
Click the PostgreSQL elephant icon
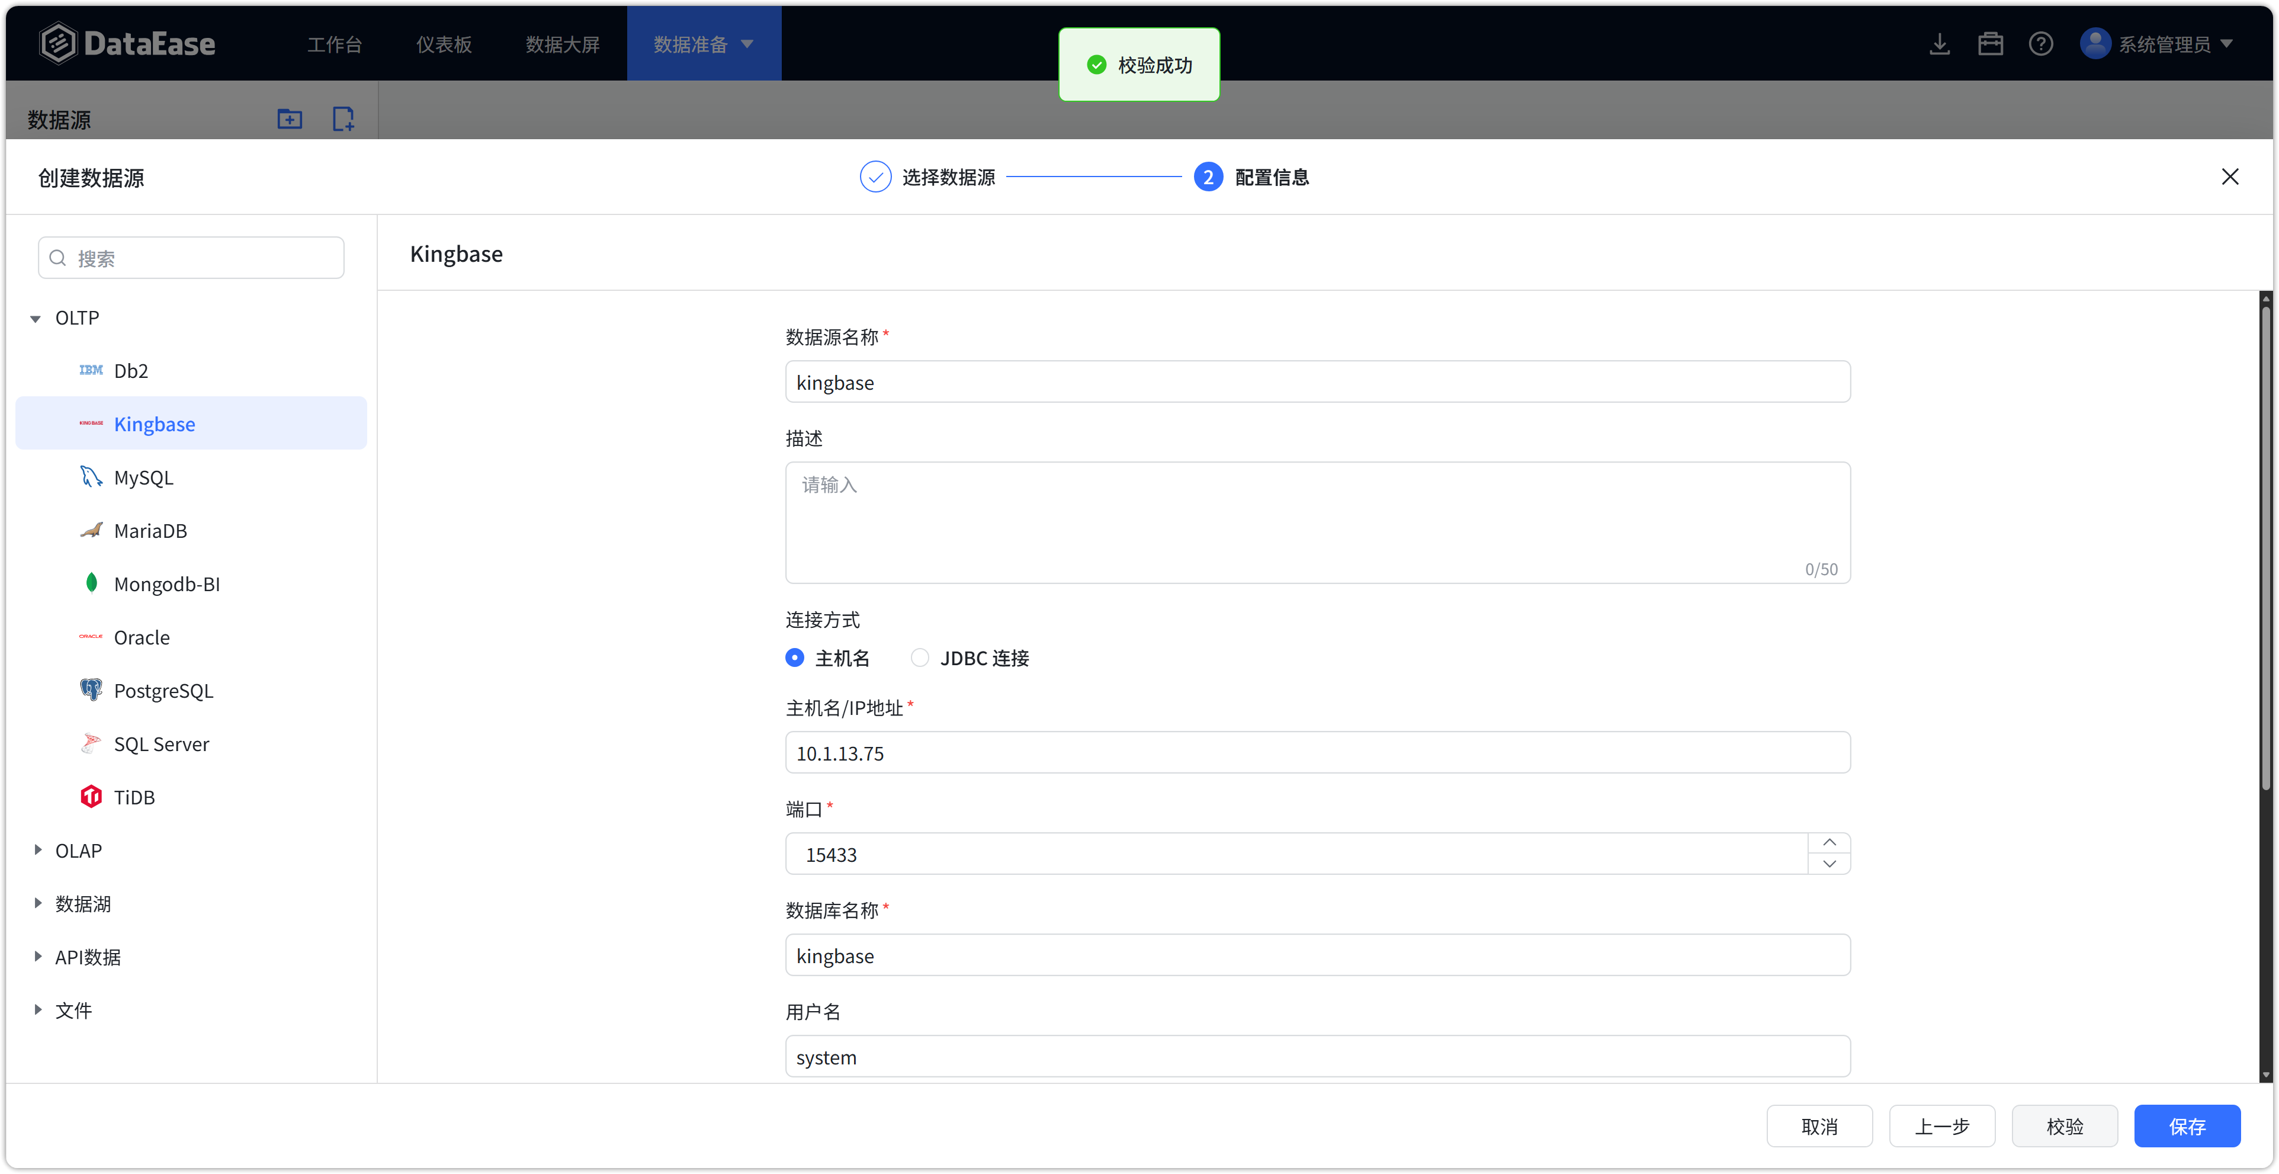click(x=91, y=689)
